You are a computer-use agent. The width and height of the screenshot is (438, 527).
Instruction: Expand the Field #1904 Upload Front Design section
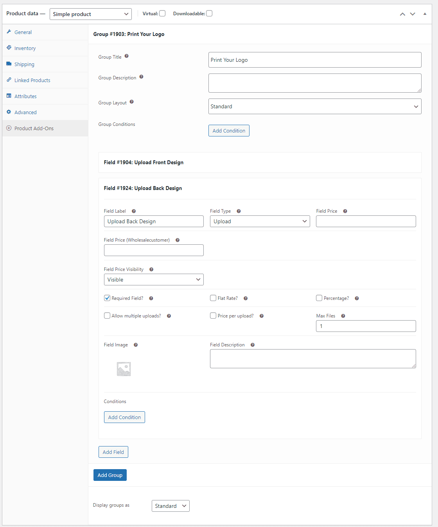coord(144,162)
